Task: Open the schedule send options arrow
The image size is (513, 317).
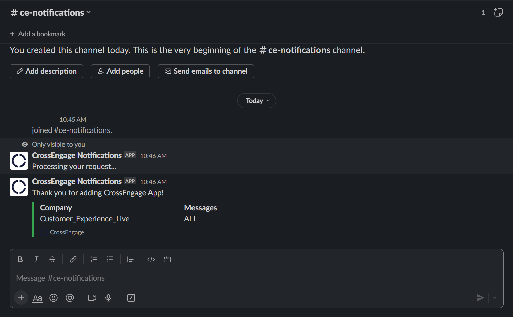Action: [495, 298]
